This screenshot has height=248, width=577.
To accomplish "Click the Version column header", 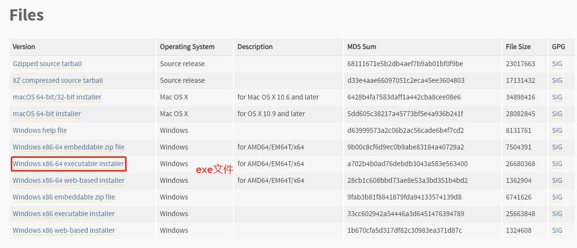I will pyautogui.click(x=24, y=47).
